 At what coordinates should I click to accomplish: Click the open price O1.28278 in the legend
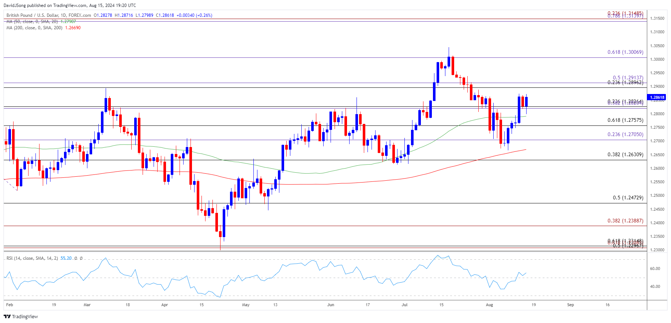point(103,15)
